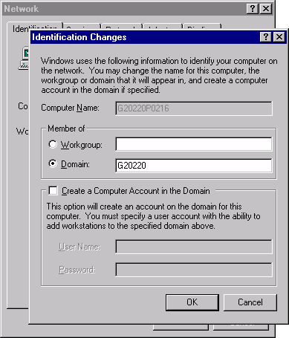This screenshot has width=289, height=338.
Task: Click the disabled User Name field
Action: [x=194, y=247]
